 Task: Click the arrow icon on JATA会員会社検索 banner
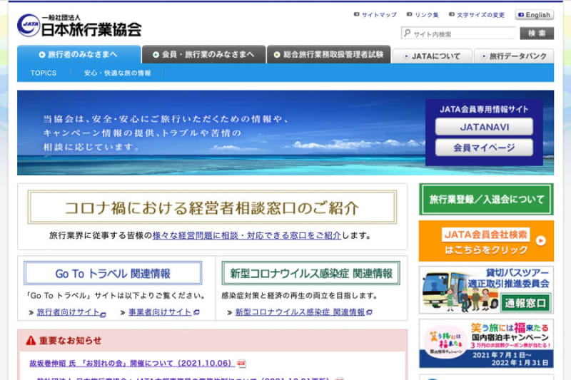[x=541, y=241]
